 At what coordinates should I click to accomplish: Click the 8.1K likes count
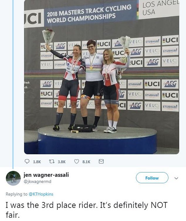tap(86, 162)
